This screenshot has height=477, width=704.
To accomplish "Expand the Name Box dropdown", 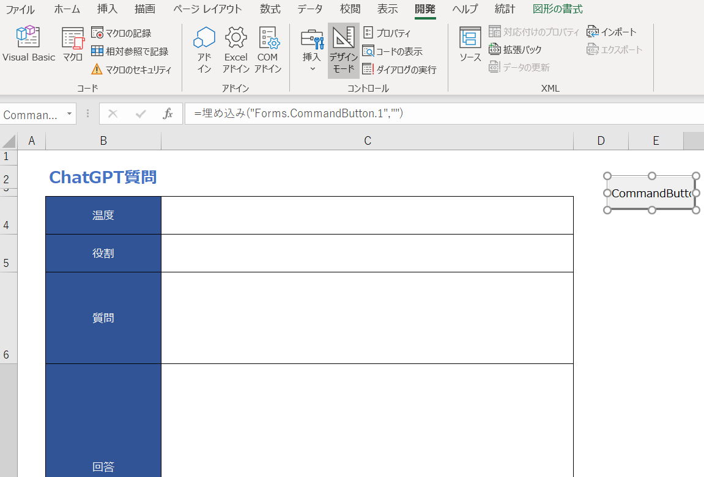I will click(69, 114).
